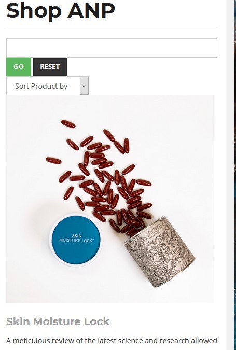Viewport: 236px width, 350px height.
Task: Click the chevron arrow on the sort dropdown
Action: 85,86
